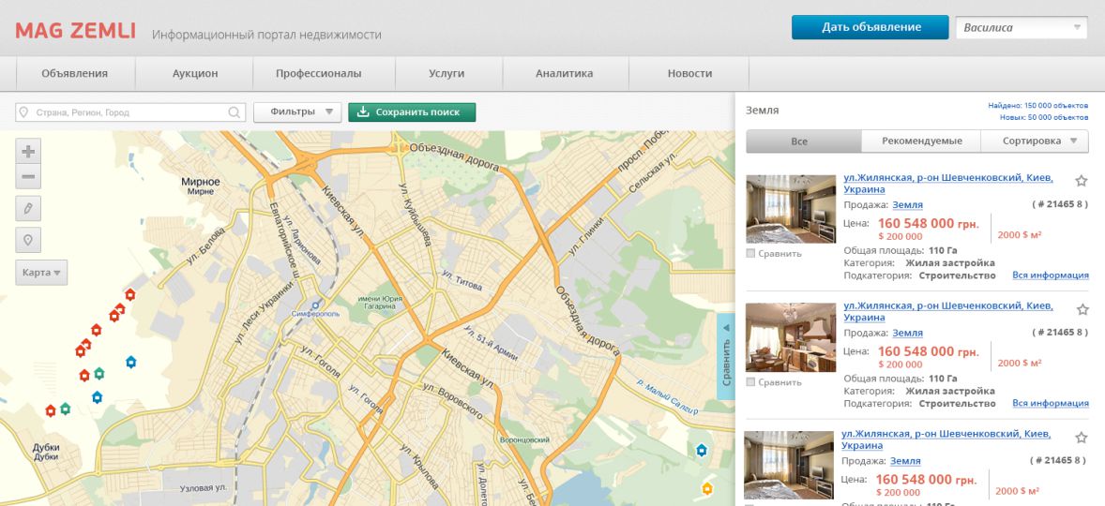Image resolution: width=1105 pixels, height=506 pixels.
Task: Click green house marker nearest Дубки label
Action: tap(65, 409)
